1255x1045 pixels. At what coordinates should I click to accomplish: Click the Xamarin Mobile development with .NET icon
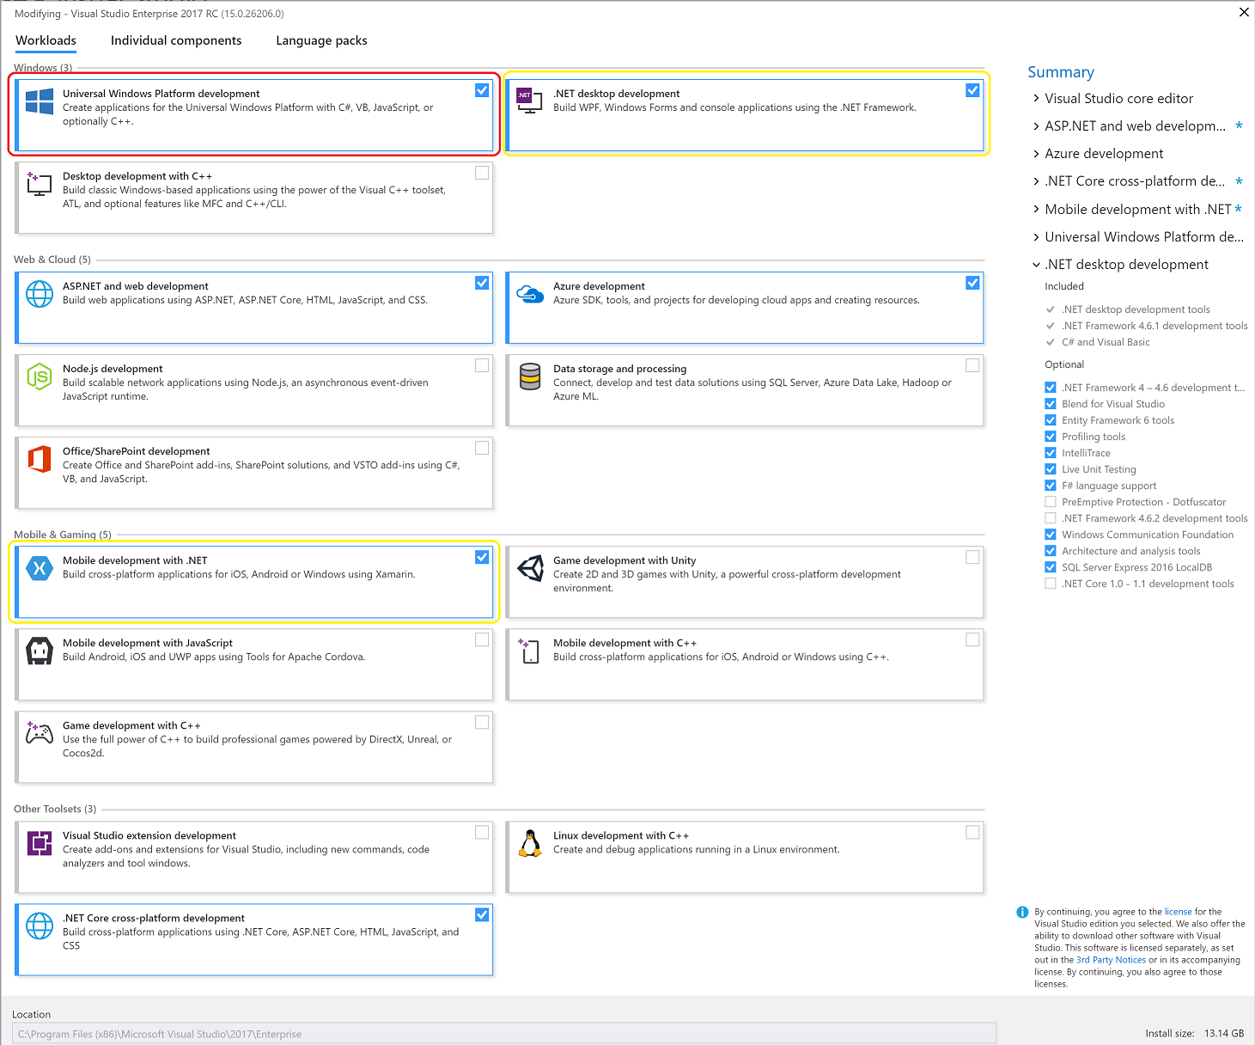40,568
